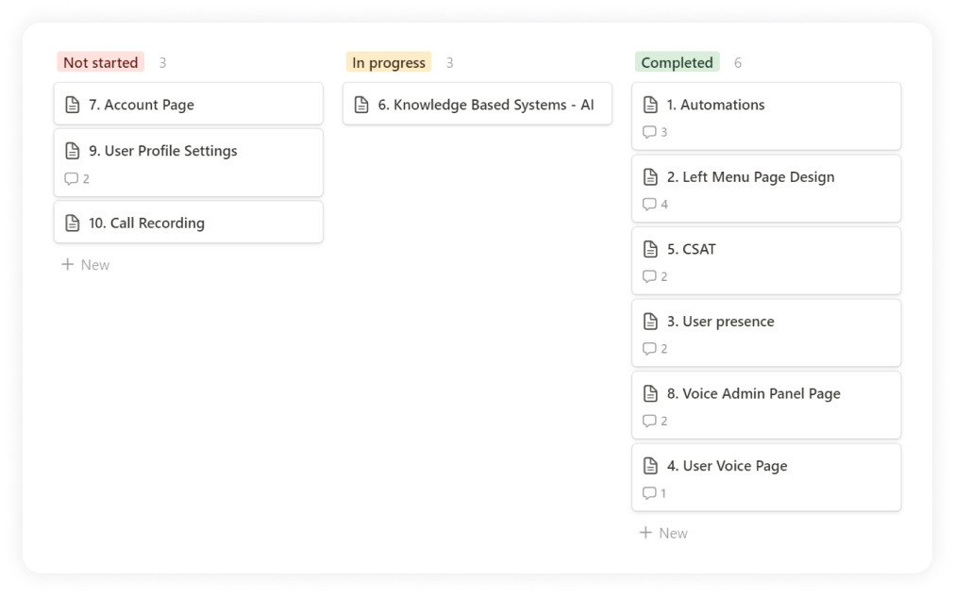Click the Completed status tag
The height and width of the screenshot is (596, 955).
click(677, 62)
